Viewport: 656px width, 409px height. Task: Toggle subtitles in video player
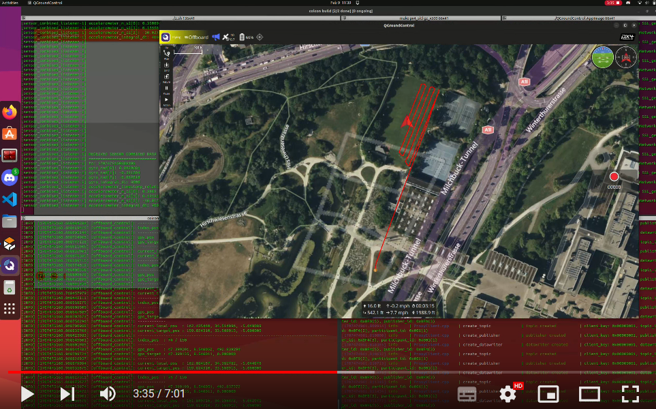coord(467,395)
